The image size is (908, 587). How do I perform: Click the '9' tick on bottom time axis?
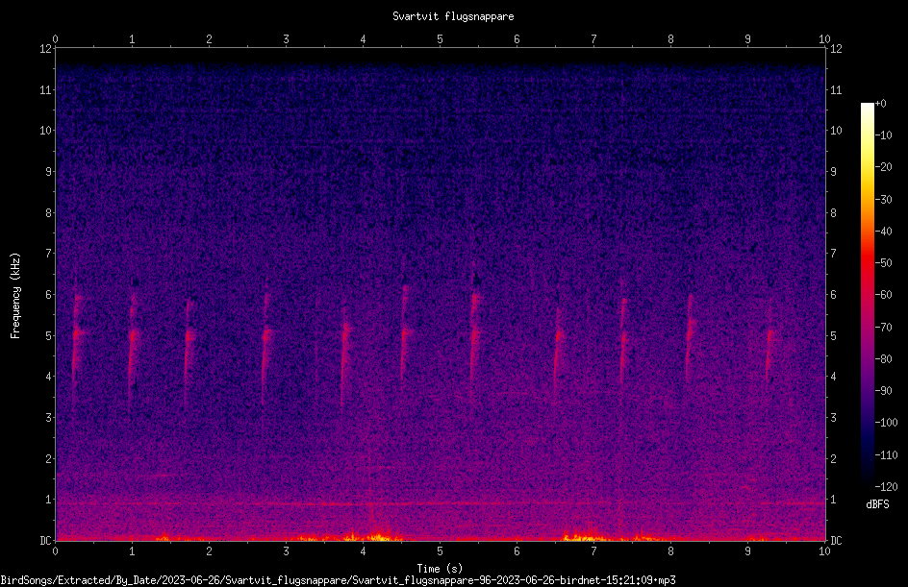coord(747,551)
